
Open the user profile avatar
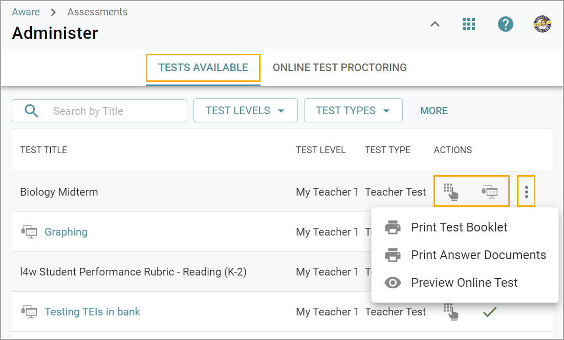(x=542, y=24)
